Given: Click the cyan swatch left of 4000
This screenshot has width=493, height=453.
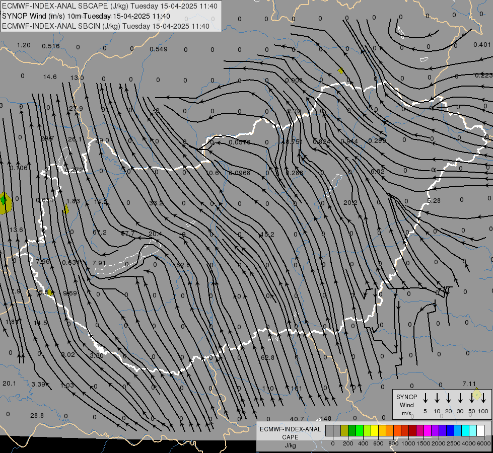Looking at the screenshot, I should 465,431.
